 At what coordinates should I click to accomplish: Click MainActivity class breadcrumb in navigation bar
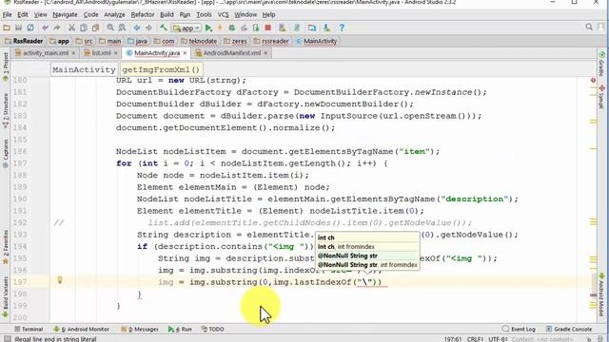(x=317, y=41)
